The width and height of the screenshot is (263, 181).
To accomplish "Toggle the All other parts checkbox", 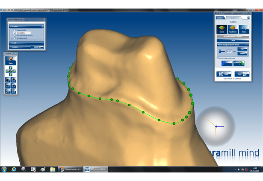I will tap(15, 38).
